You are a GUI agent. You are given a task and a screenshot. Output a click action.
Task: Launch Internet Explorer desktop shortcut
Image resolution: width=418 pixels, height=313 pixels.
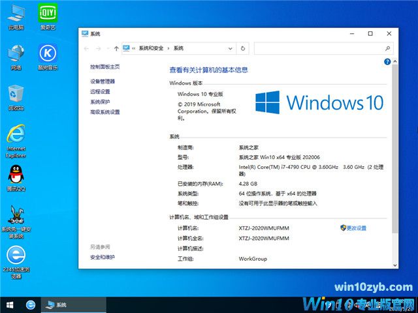tap(16, 141)
